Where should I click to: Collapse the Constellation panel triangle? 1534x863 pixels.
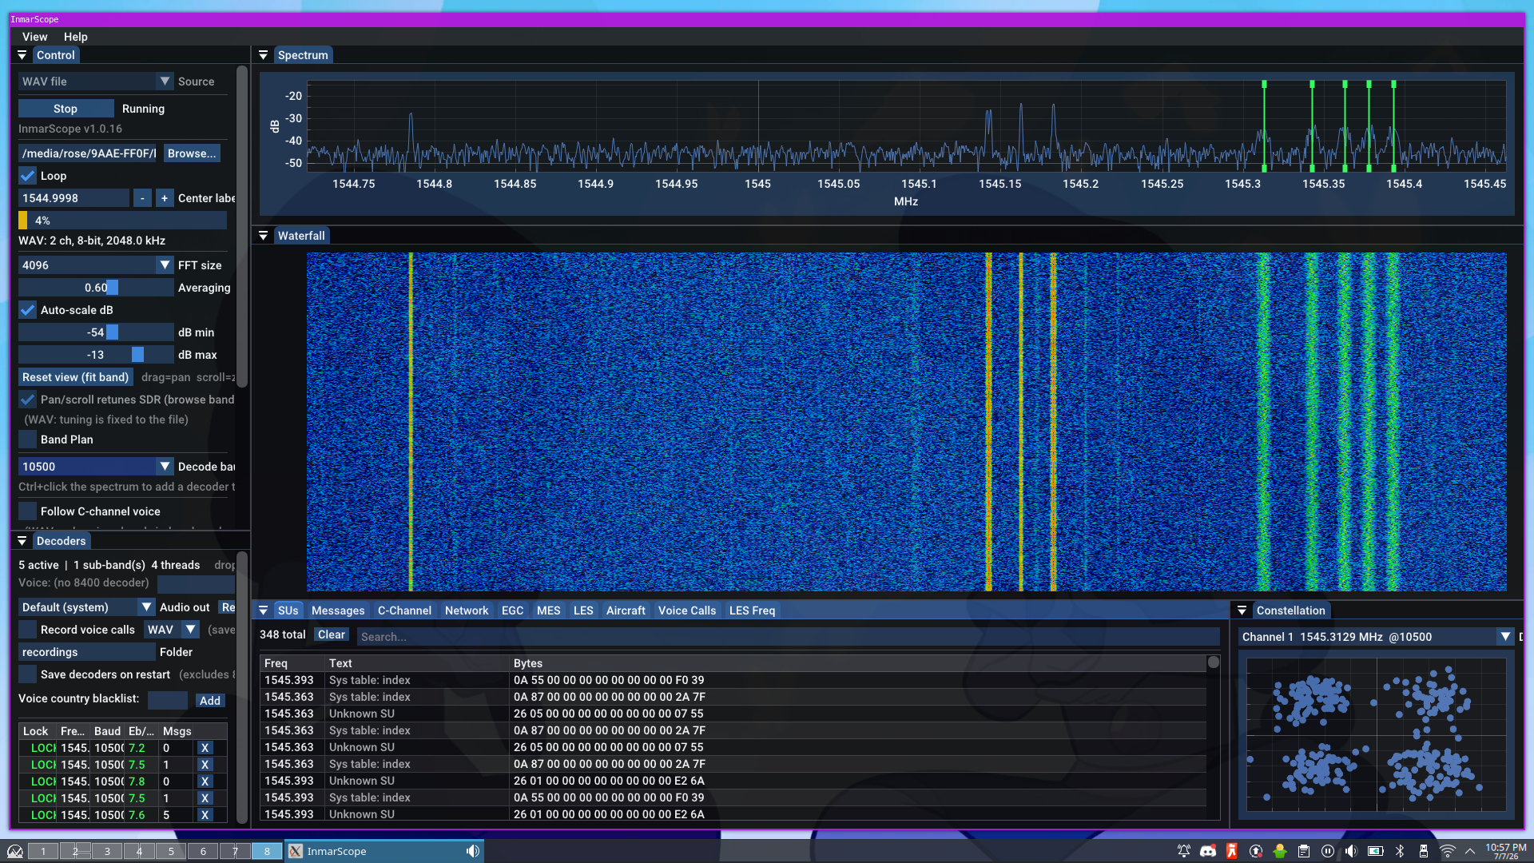pyautogui.click(x=1242, y=610)
